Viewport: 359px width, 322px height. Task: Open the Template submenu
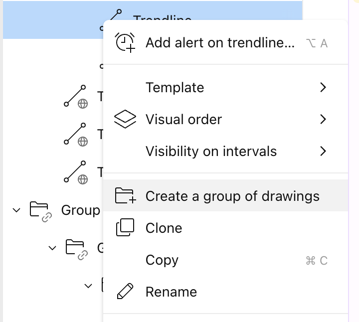[225, 87]
